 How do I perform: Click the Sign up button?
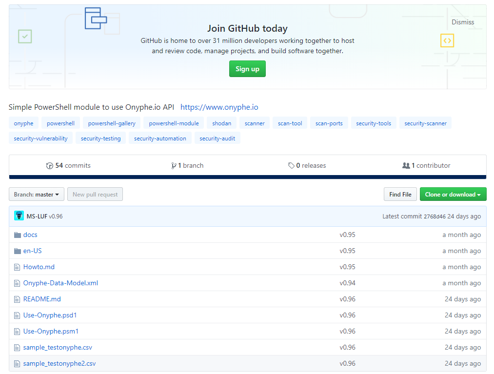coord(247,69)
